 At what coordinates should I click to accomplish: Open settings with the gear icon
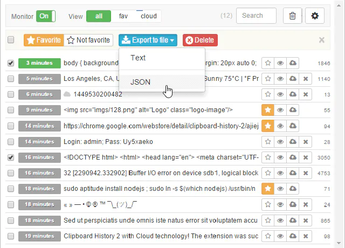[315, 16]
